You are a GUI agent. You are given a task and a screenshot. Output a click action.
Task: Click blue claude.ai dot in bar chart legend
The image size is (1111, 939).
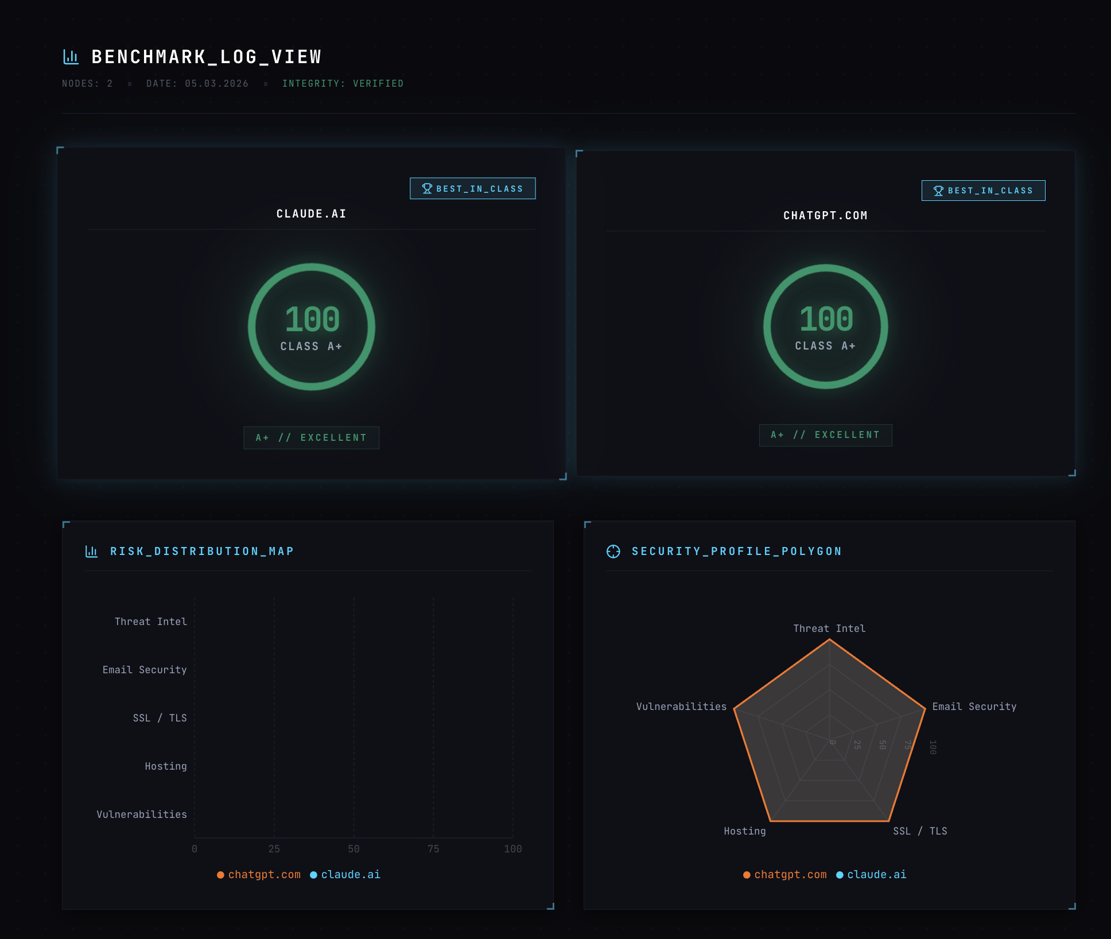[313, 875]
